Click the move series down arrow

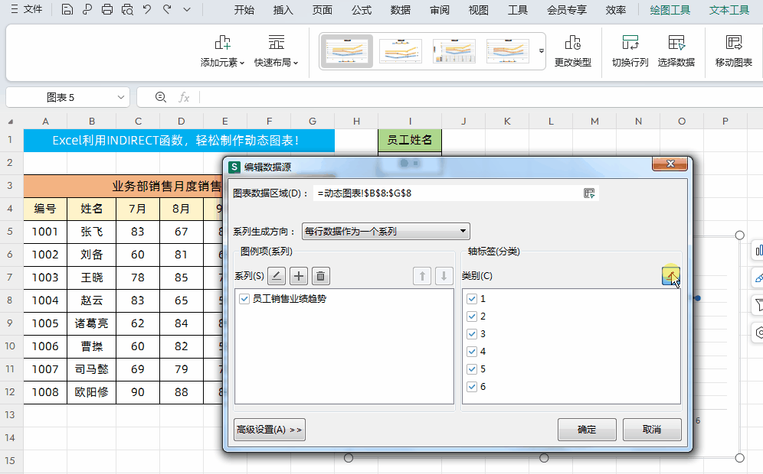coord(444,276)
